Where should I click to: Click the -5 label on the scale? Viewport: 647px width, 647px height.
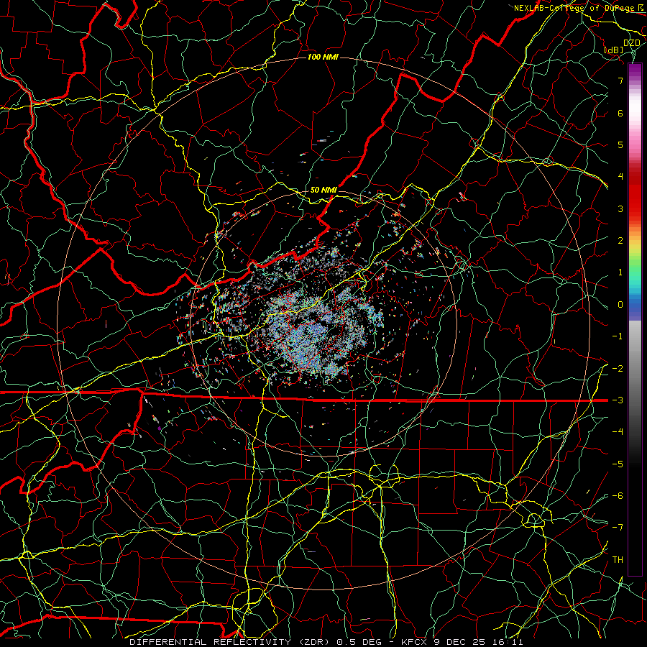(618, 464)
